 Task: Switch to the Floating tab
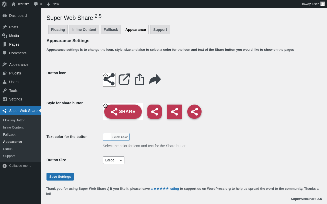tap(58, 30)
